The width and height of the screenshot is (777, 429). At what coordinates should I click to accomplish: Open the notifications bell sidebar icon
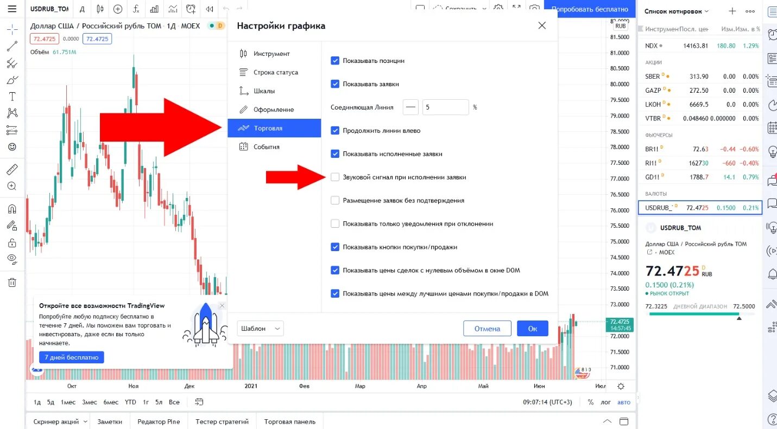pos(772,274)
